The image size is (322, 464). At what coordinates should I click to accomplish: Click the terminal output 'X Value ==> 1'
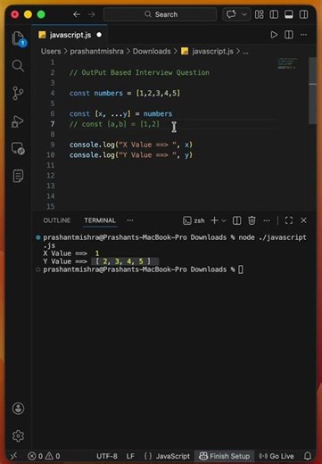click(x=71, y=253)
